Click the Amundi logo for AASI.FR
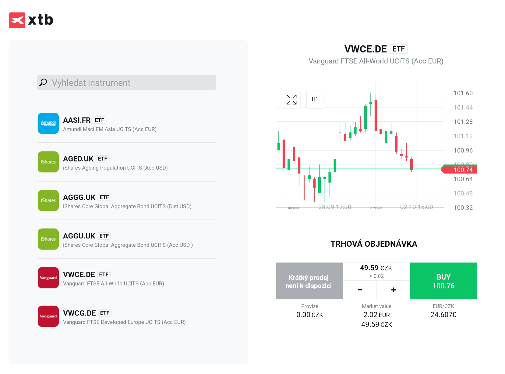The width and height of the screenshot is (505, 374). tap(48, 123)
